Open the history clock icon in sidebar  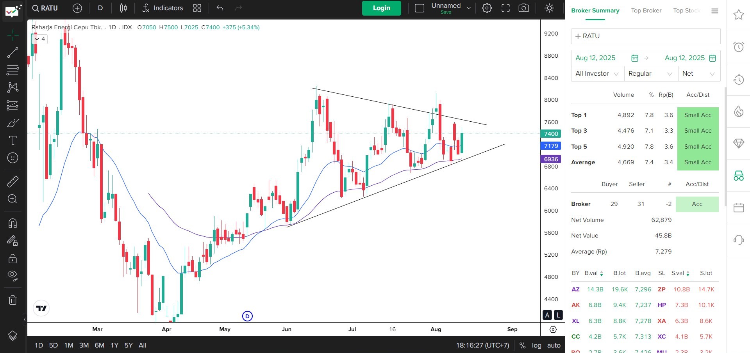click(x=738, y=79)
